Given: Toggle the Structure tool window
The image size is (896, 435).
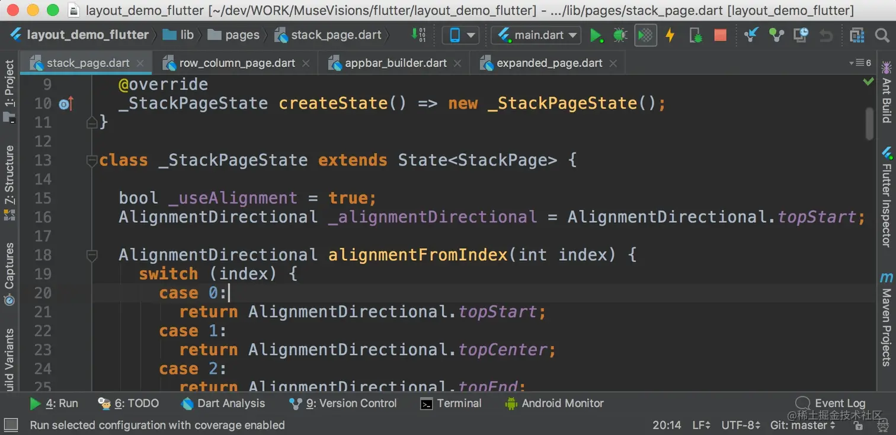Looking at the screenshot, I should (9, 183).
